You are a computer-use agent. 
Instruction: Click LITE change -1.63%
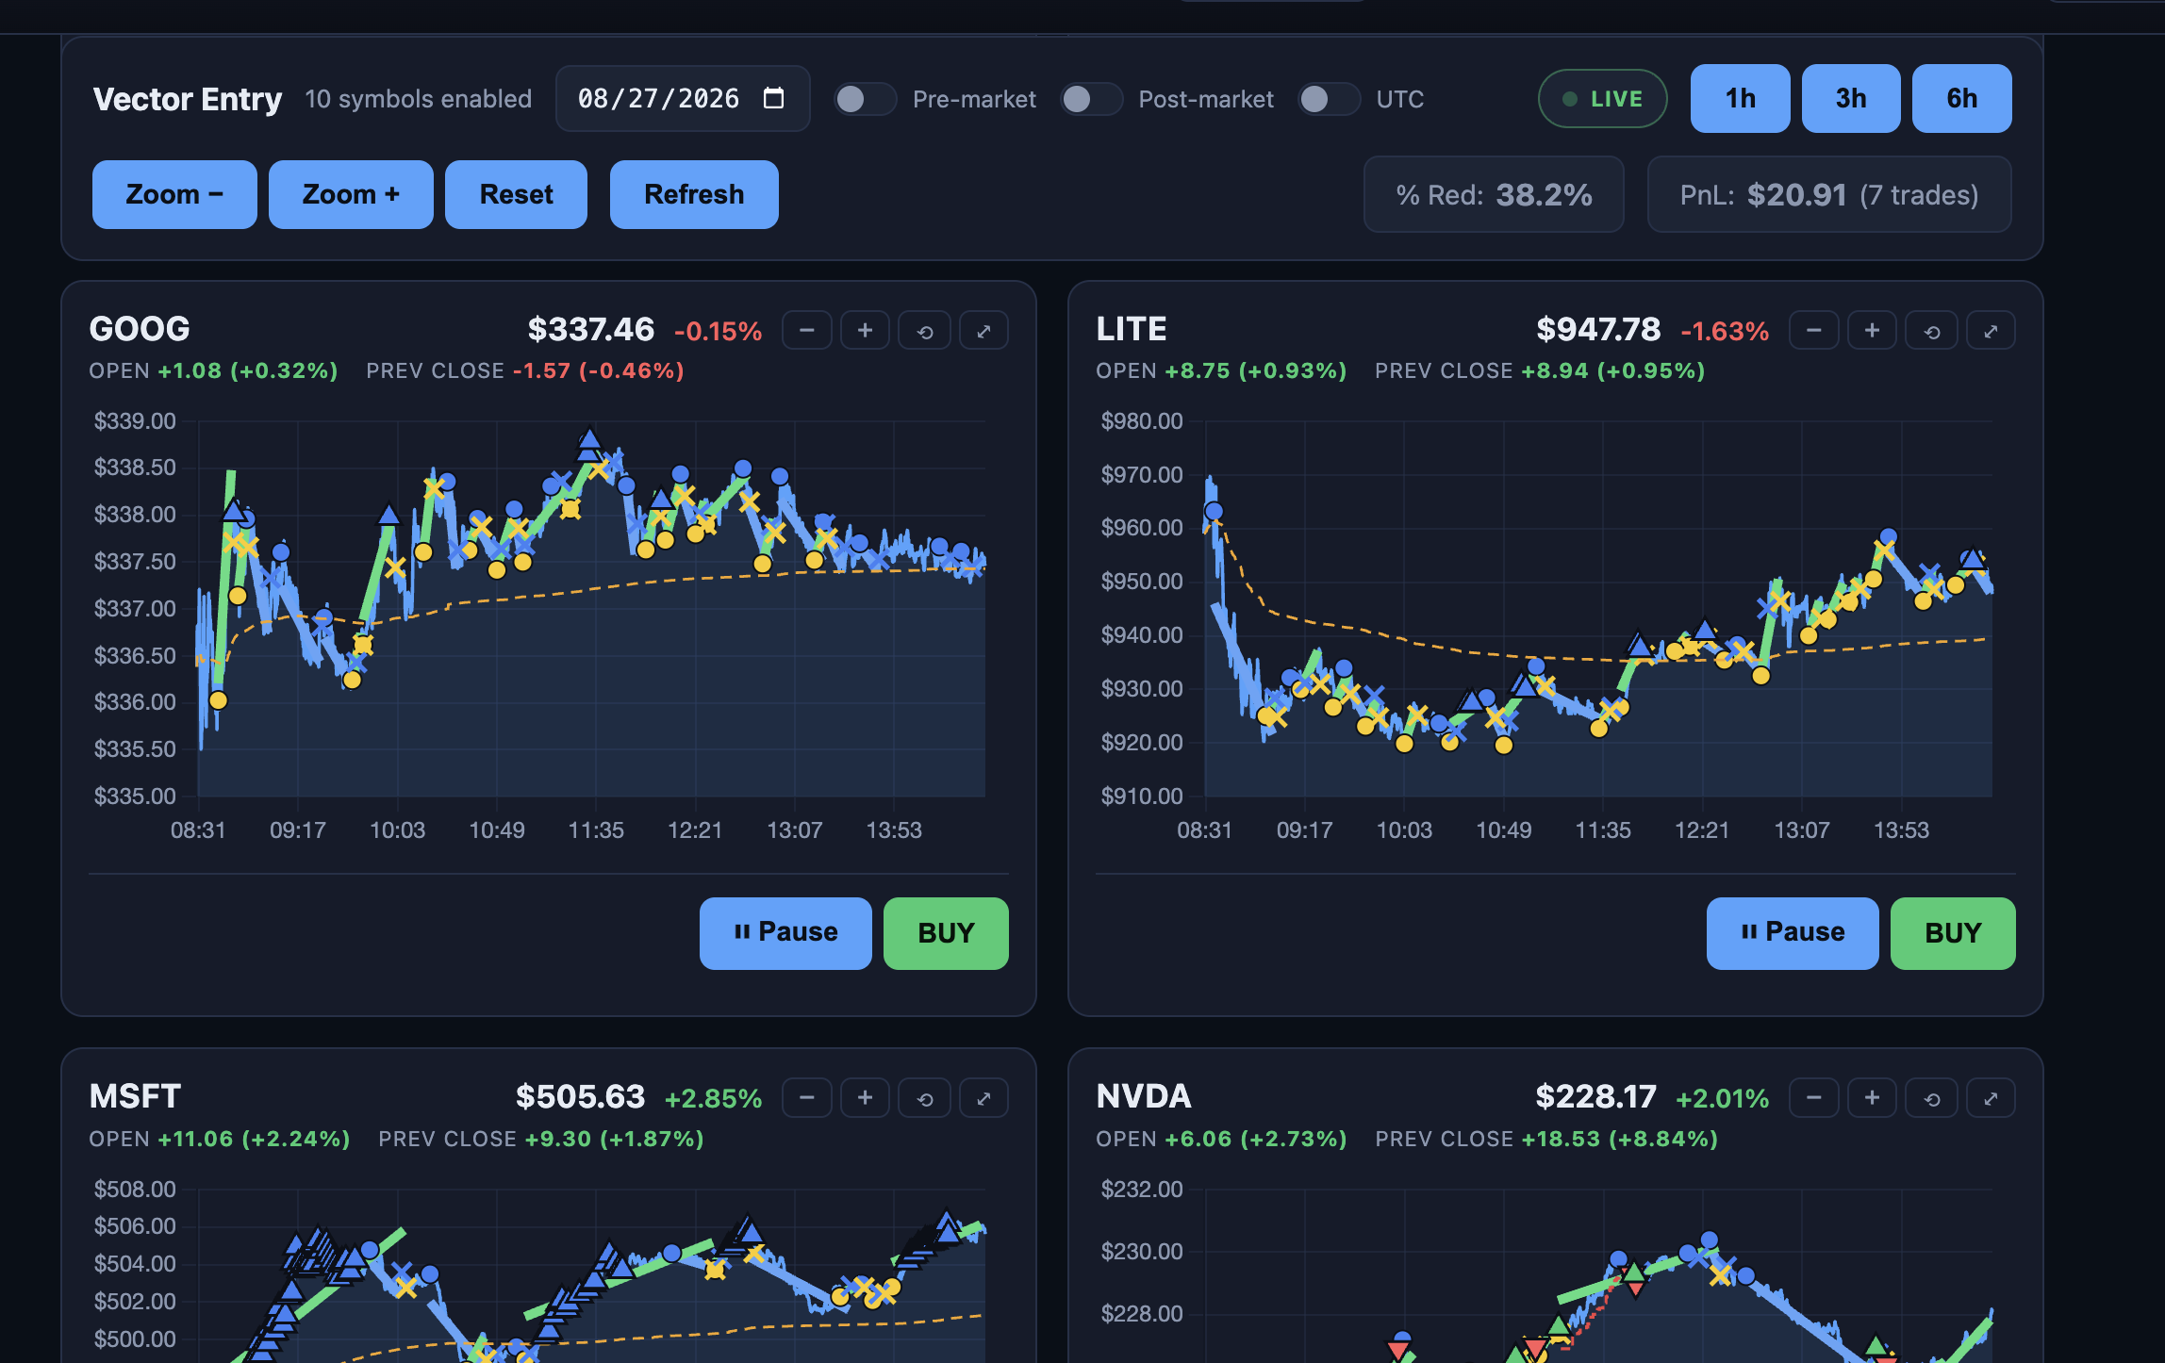point(1725,332)
